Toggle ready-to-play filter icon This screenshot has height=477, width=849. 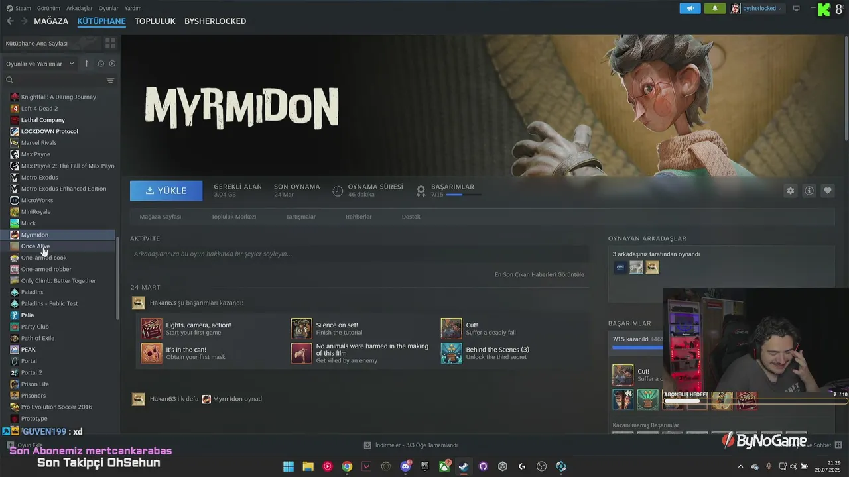tap(112, 64)
